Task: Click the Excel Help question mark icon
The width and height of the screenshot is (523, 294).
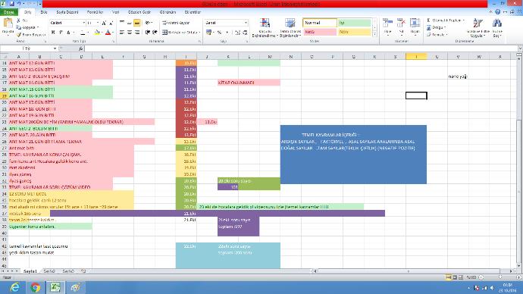Action: click(498, 12)
